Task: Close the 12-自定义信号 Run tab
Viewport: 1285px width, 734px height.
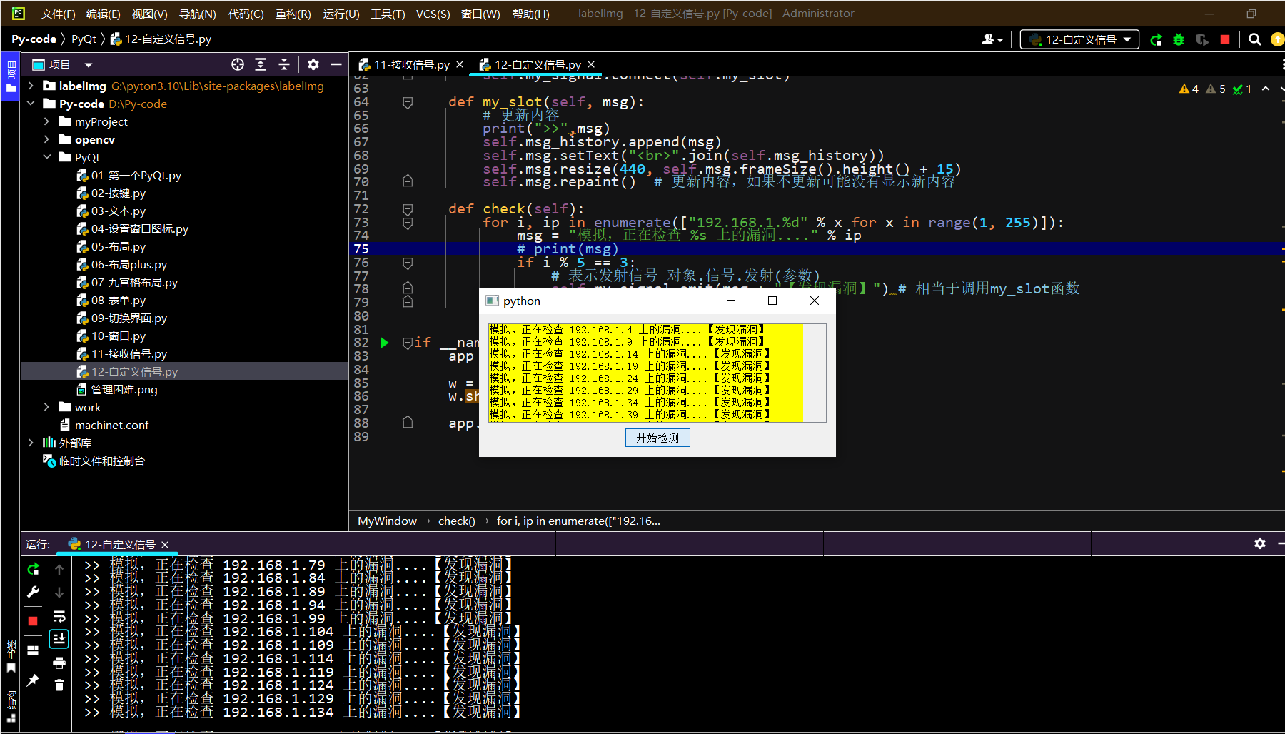Action: click(165, 545)
